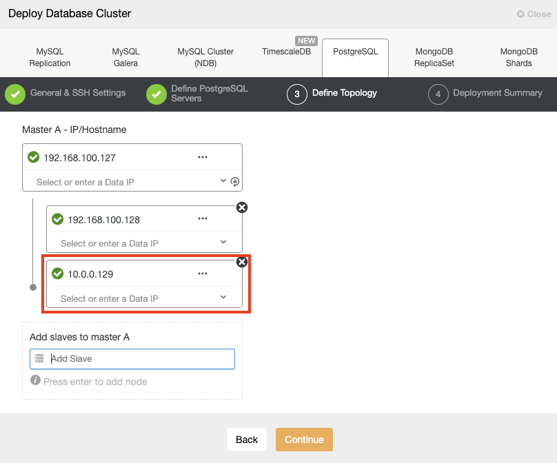Click green status check beside 192.168.100.127
This screenshot has height=463, width=557.
coord(33,157)
